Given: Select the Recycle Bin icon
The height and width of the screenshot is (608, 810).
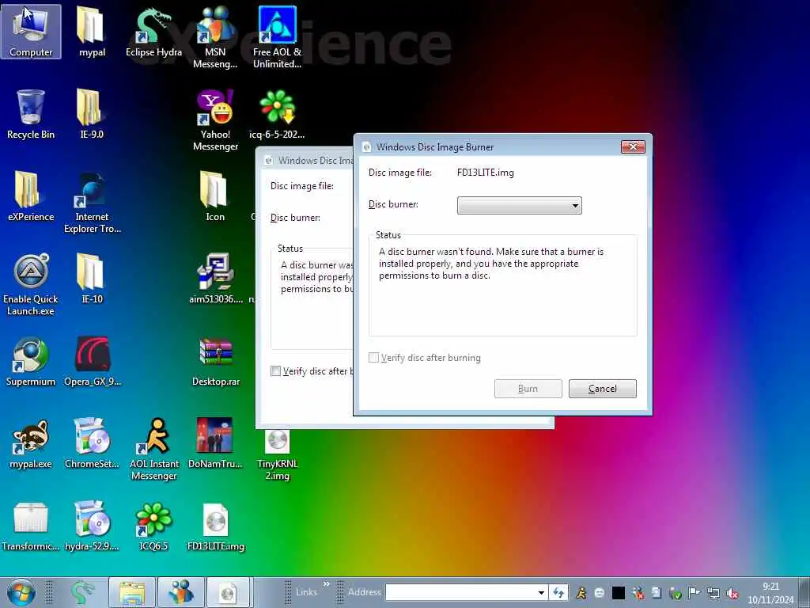Looking at the screenshot, I should [31, 114].
